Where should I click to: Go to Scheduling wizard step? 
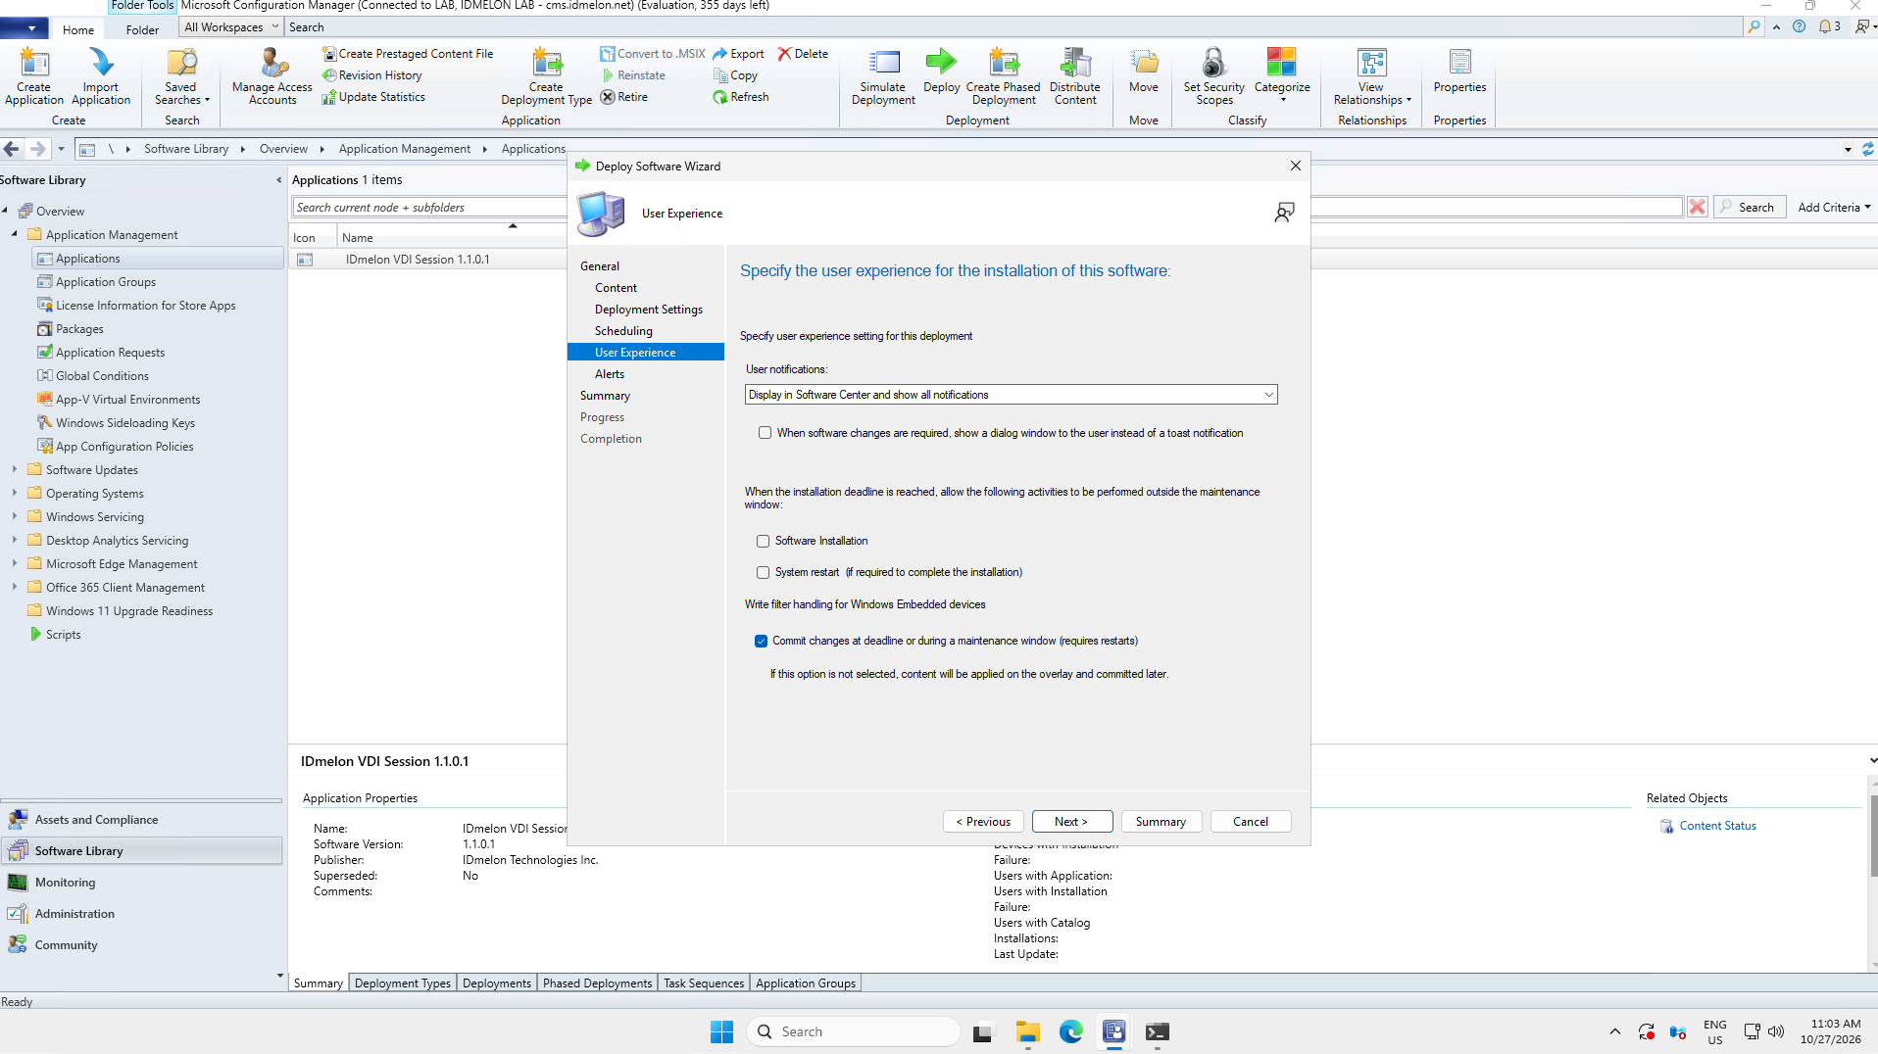tap(623, 331)
